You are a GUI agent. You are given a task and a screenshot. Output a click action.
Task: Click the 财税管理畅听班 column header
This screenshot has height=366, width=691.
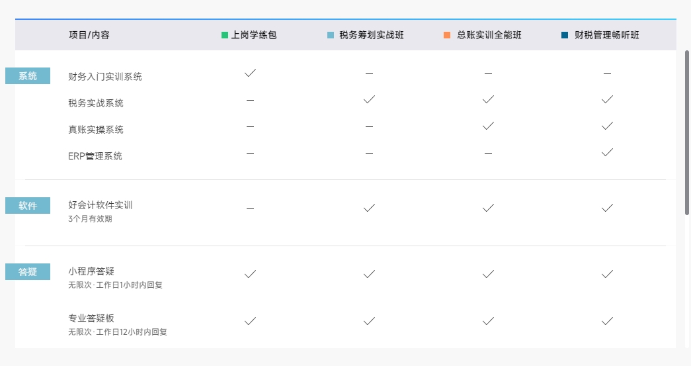[607, 35]
